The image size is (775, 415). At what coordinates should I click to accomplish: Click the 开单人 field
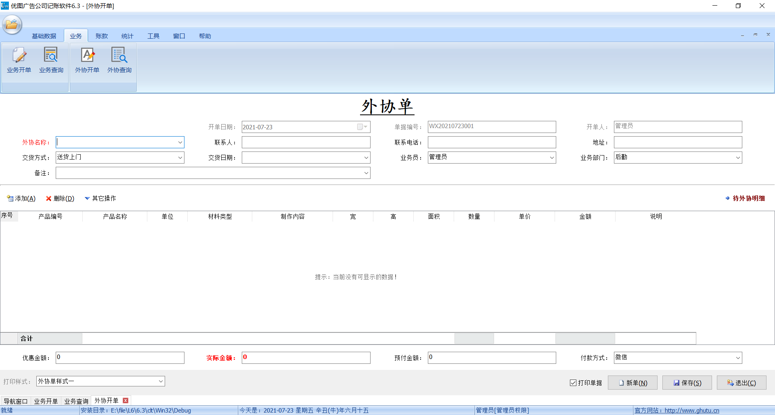[x=678, y=127]
